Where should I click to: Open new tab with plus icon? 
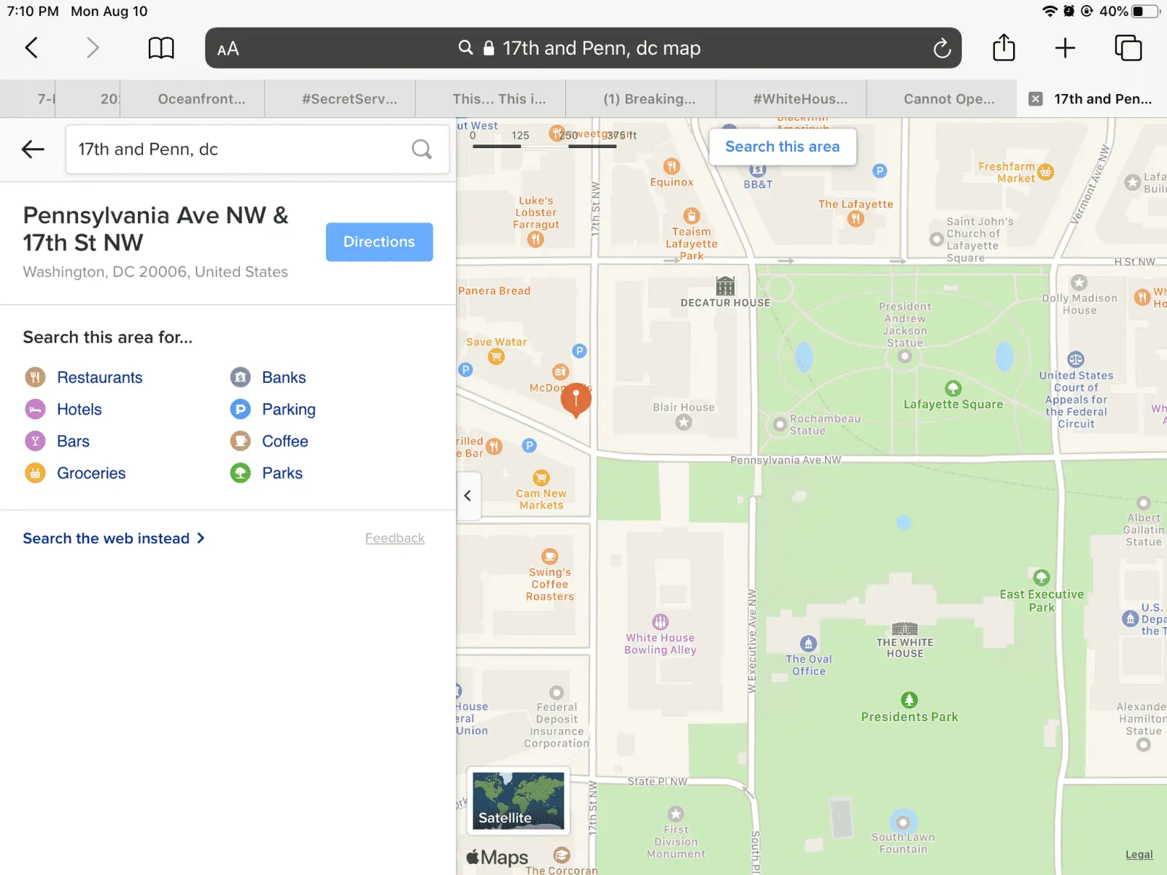pyautogui.click(x=1065, y=48)
